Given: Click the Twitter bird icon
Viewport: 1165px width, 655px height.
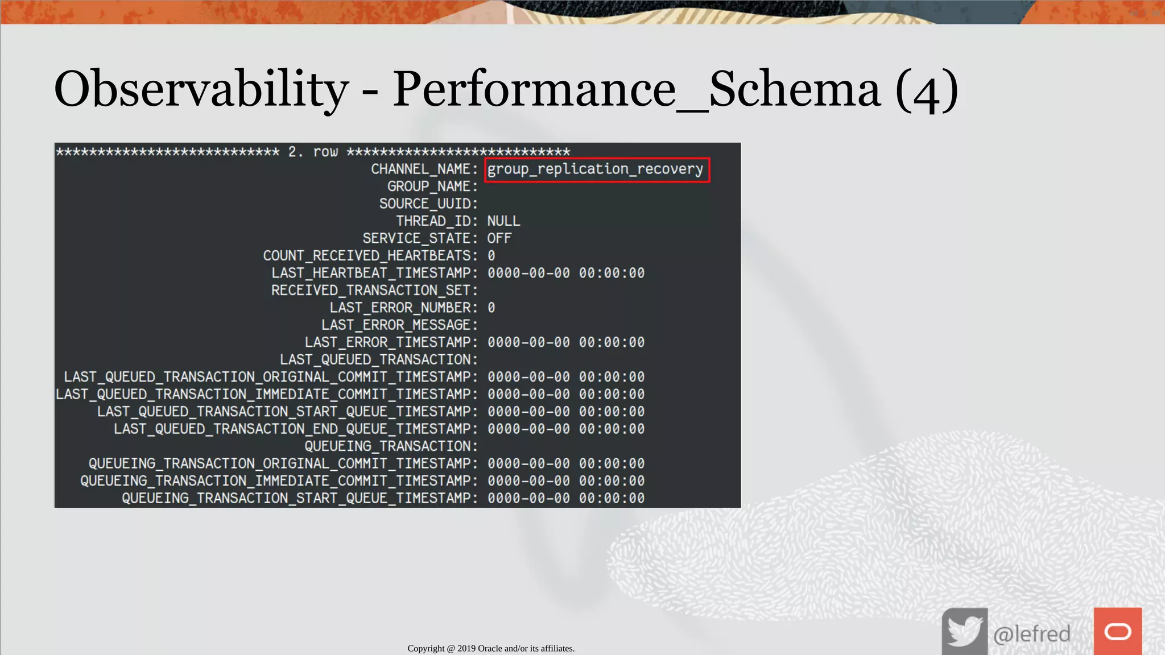Looking at the screenshot, I should point(965,632).
